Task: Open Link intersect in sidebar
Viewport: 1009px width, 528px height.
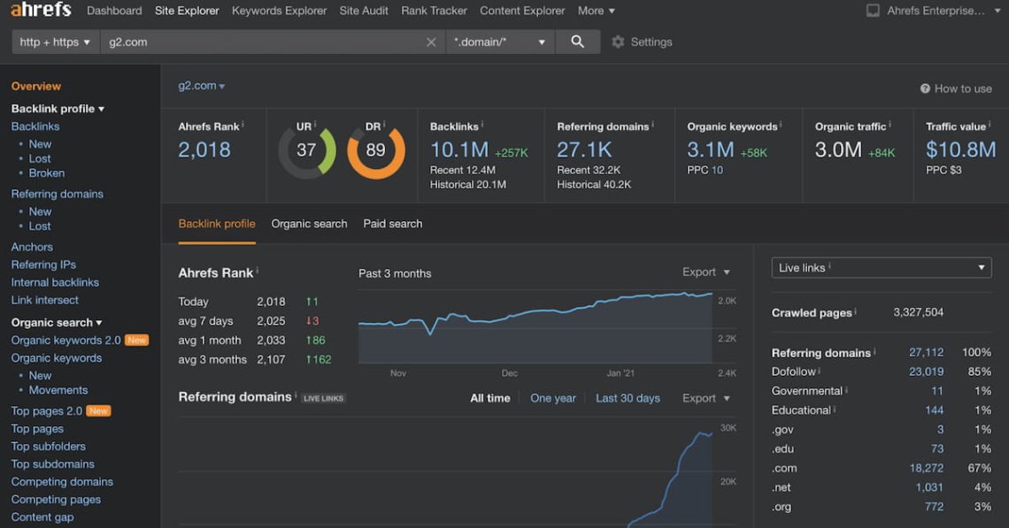Action: (x=44, y=300)
